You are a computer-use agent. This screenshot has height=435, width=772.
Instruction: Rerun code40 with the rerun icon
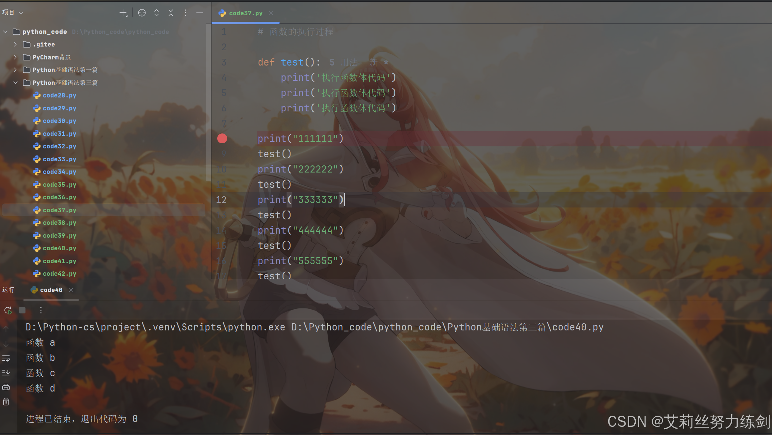click(8, 310)
